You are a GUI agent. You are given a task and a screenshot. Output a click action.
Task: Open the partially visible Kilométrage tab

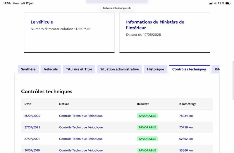216,69
